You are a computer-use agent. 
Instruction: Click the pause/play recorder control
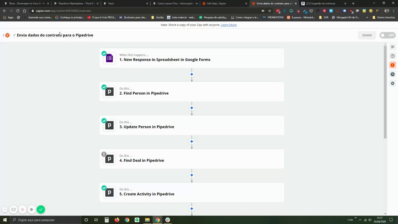(31, 209)
